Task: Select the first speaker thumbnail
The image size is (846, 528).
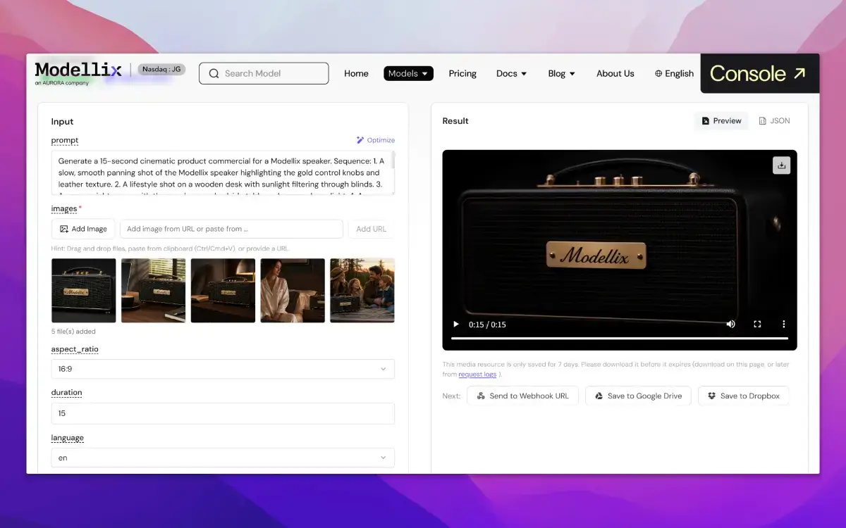Action: coord(84,290)
